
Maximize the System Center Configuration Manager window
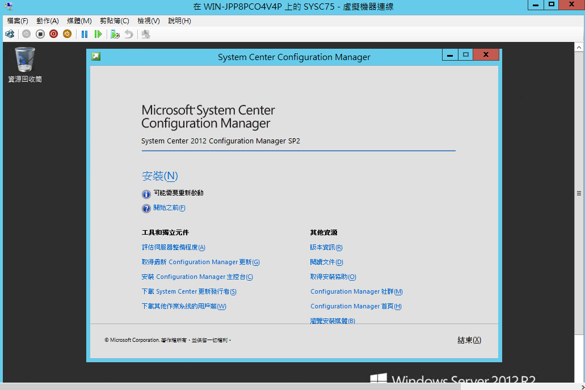(x=466, y=55)
